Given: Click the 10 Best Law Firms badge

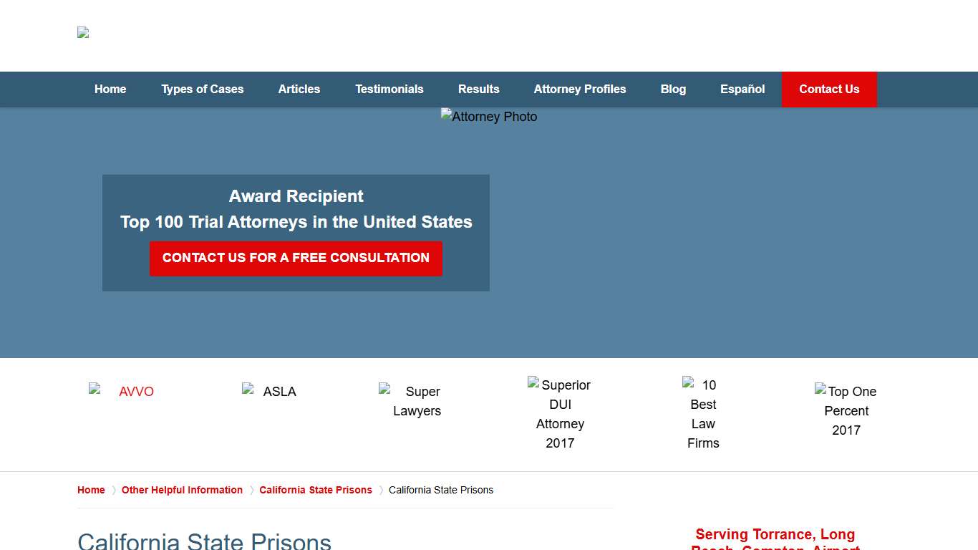Looking at the screenshot, I should point(702,414).
